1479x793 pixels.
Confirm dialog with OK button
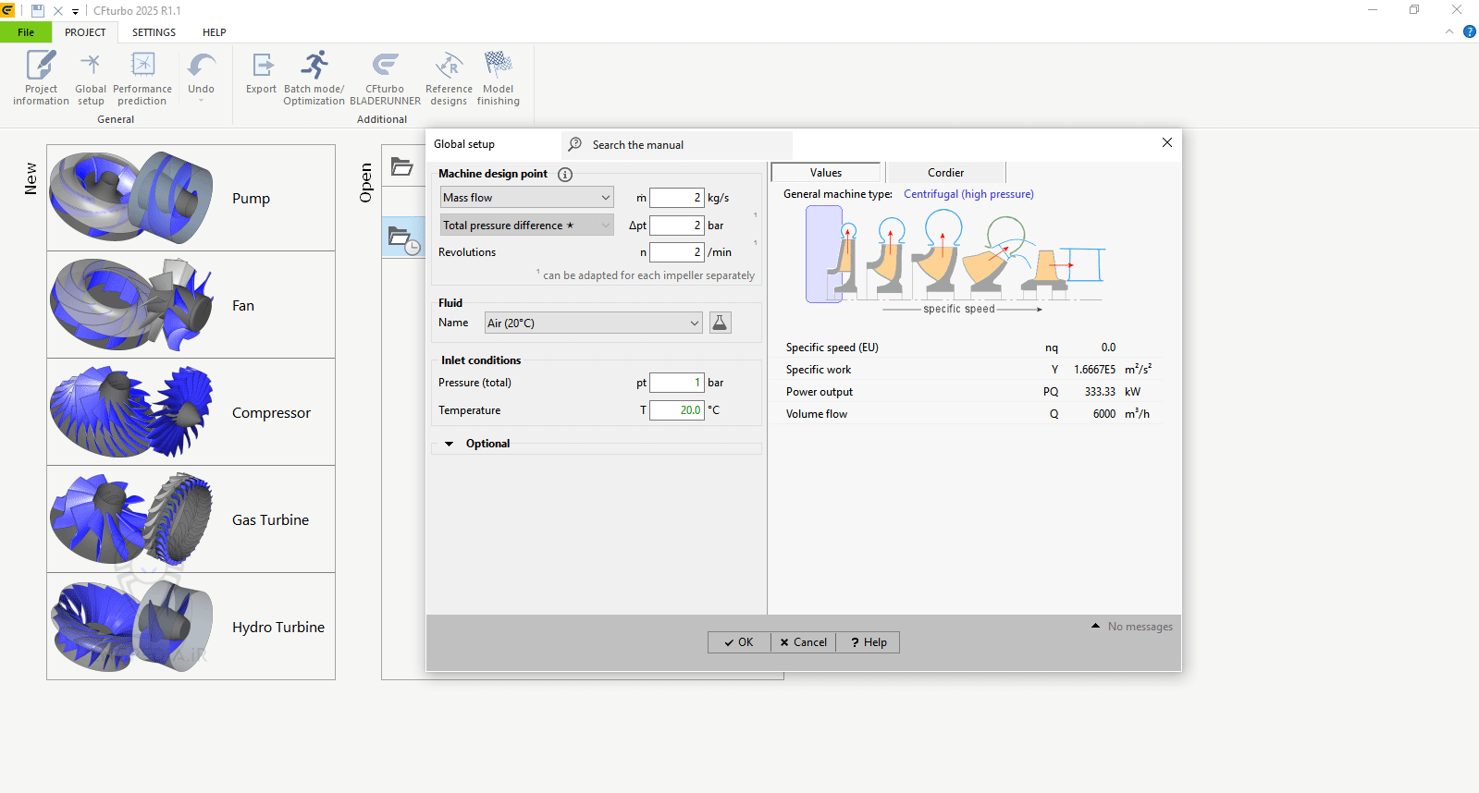(x=739, y=642)
